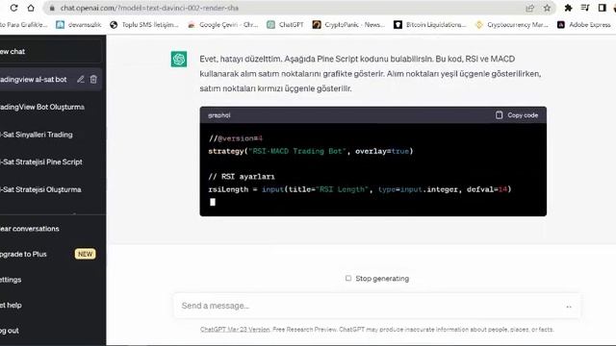Click the chat.openai.com address bar URL
Viewport: 616px width, 346px height.
(x=149, y=8)
